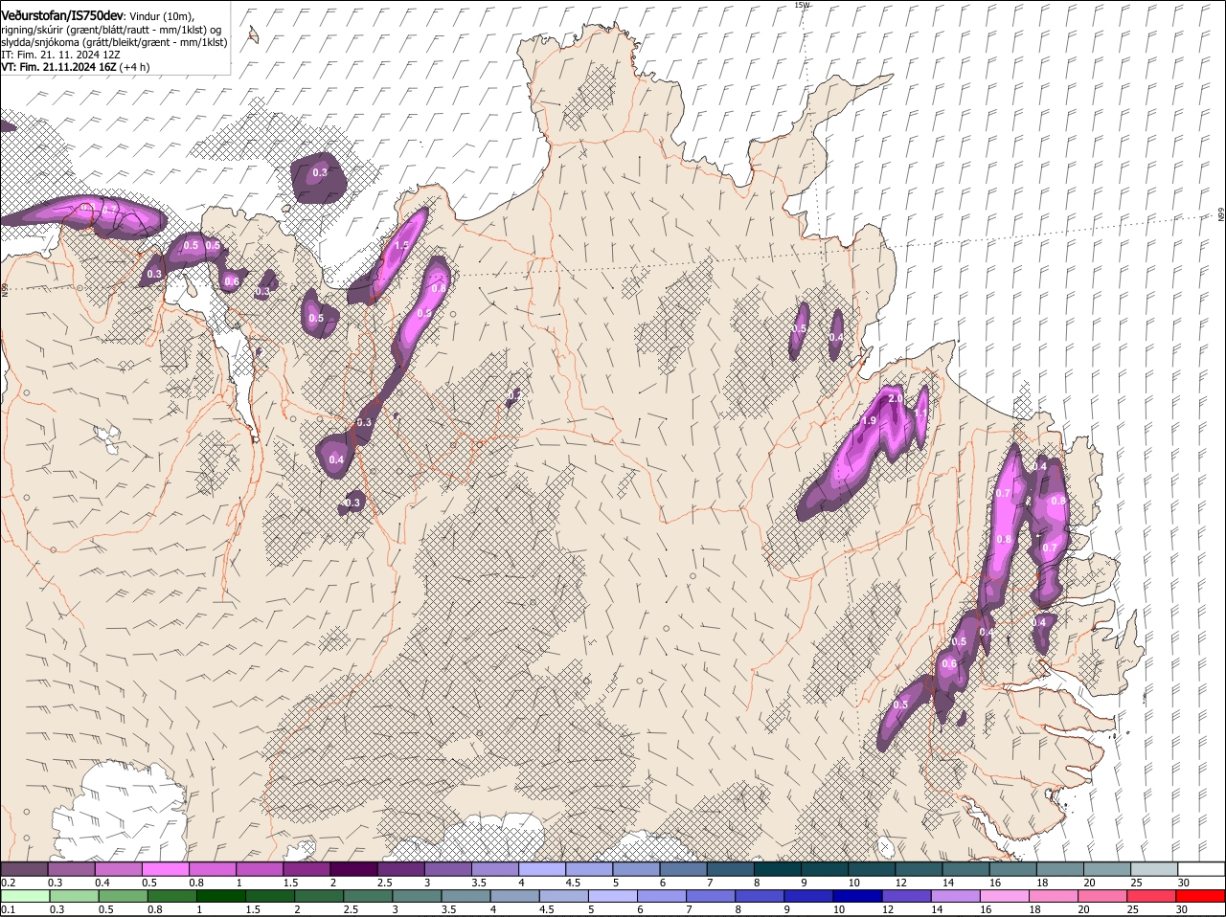The height and width of the screenshot is (917, 1226).
Task: Select the lavender 14 swatch in lower legend
Action: coord(956,896)
